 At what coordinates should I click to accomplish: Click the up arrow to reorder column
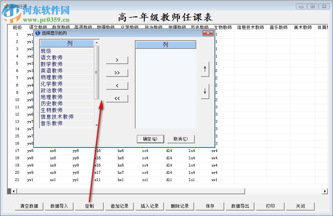pyautogui.click(x=205, y=69)
